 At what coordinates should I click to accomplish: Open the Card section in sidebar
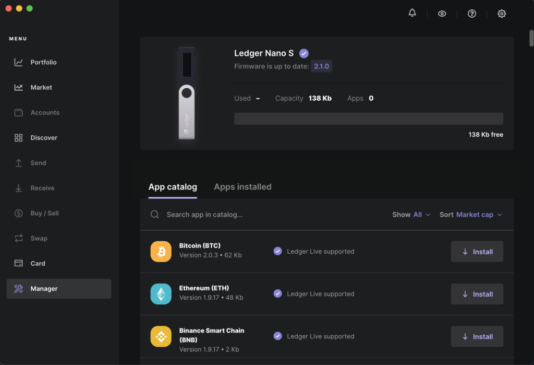coord(38,264)
